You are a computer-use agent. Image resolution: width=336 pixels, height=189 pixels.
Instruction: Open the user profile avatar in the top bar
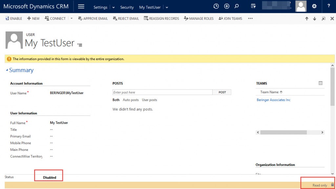click(x=301, y=6)
